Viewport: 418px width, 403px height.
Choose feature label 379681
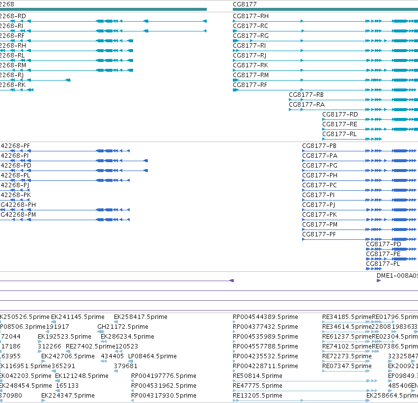pos(126,366)
